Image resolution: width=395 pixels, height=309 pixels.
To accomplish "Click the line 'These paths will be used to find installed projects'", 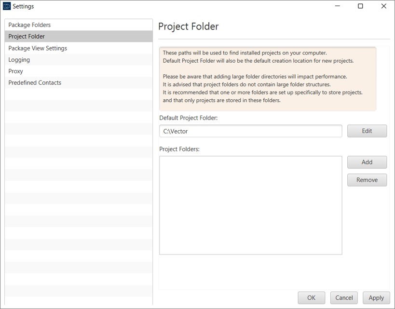I will [245, 53].
